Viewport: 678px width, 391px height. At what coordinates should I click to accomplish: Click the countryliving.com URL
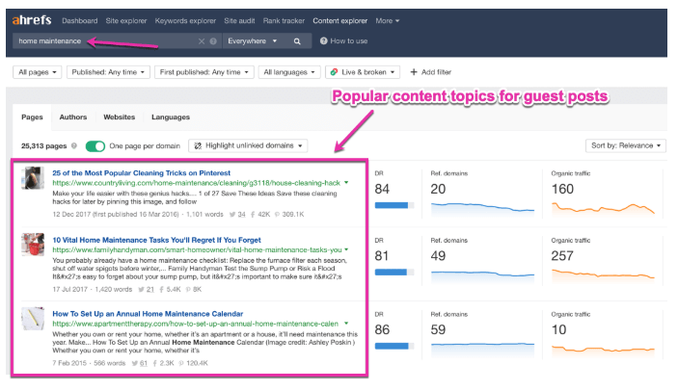(x=197, y=183)
